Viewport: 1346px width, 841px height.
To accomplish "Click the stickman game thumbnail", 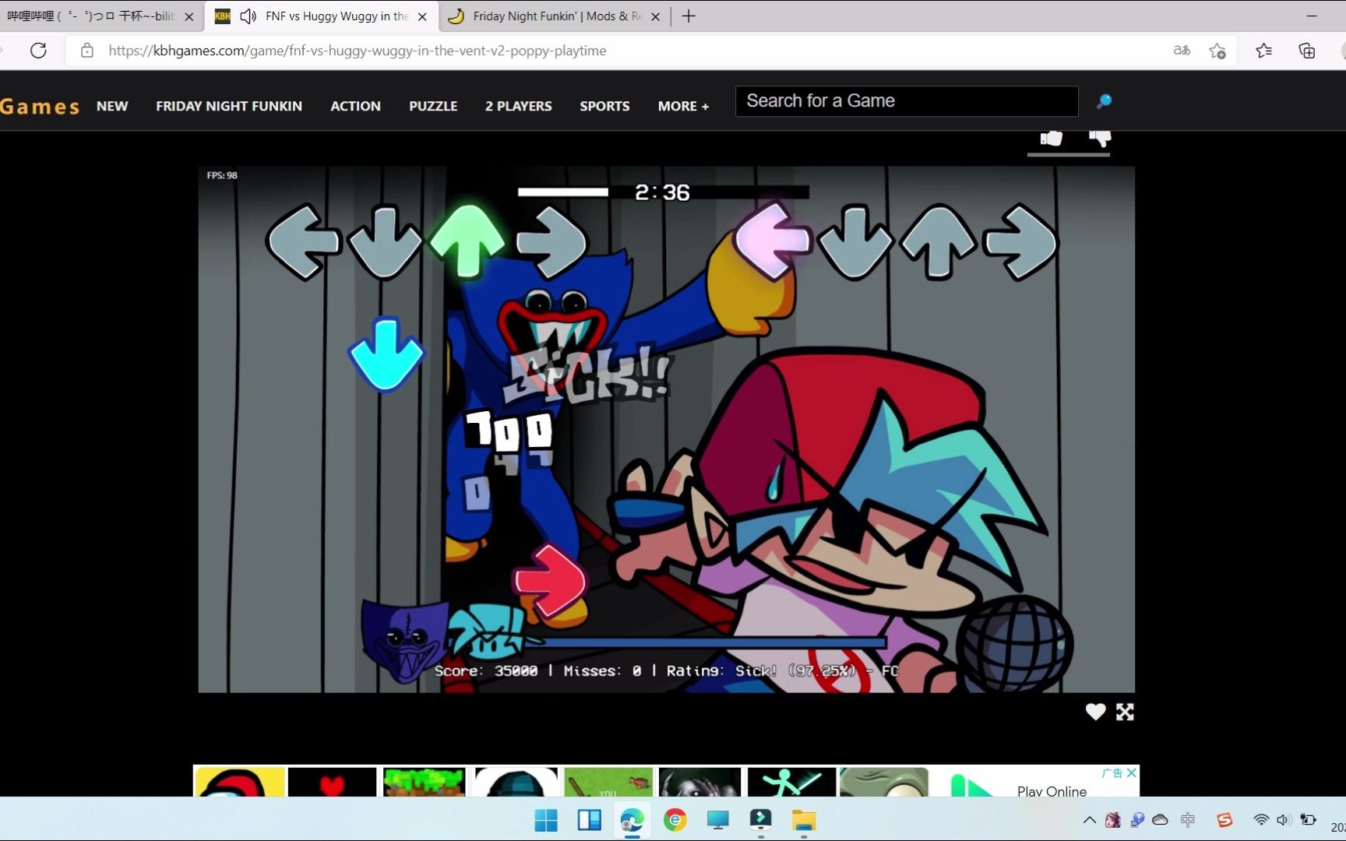I will click(791, 782).
